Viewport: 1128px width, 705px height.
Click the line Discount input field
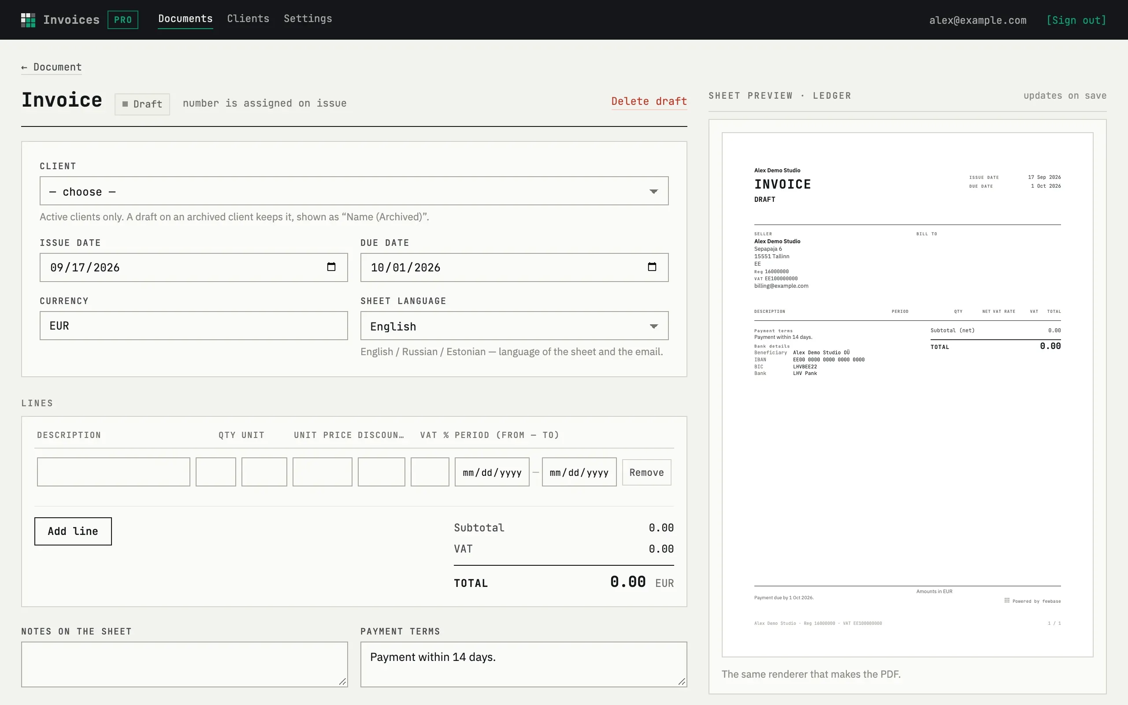(x=381, y=472)
